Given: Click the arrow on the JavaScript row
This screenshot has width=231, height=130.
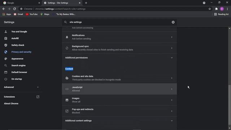Looking at the screenshot, I should click(x=172, y=89).
